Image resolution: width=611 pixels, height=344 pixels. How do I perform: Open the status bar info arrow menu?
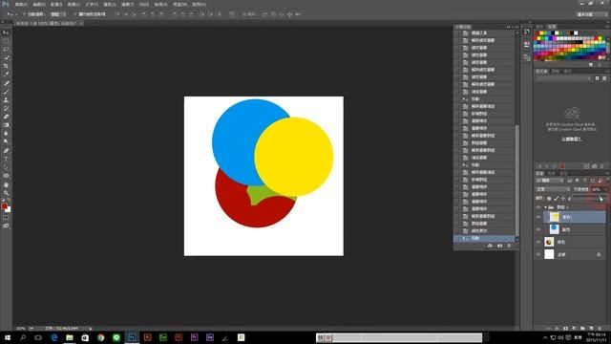[91, 329]
